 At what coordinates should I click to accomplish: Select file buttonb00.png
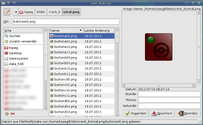coord(82,58)
